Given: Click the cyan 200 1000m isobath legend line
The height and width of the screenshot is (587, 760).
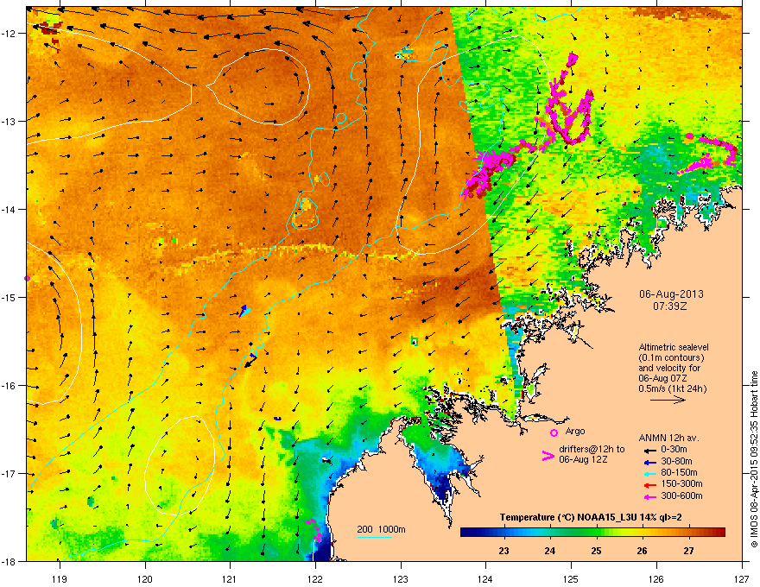Looking at the screenshot, I should click(375, 537).
